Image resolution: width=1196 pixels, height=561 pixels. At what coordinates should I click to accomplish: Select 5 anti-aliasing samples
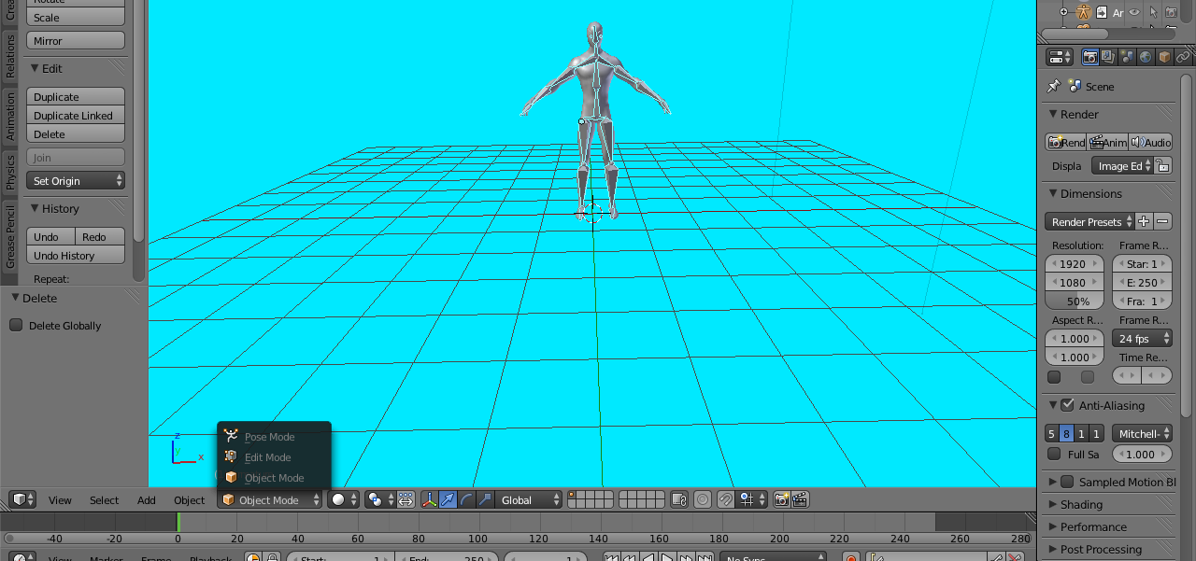click(1051, 433)
